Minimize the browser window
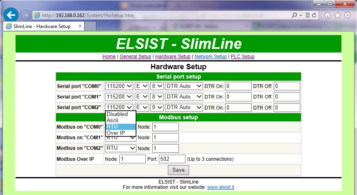The image size is (357, 195). coord(319,4)
